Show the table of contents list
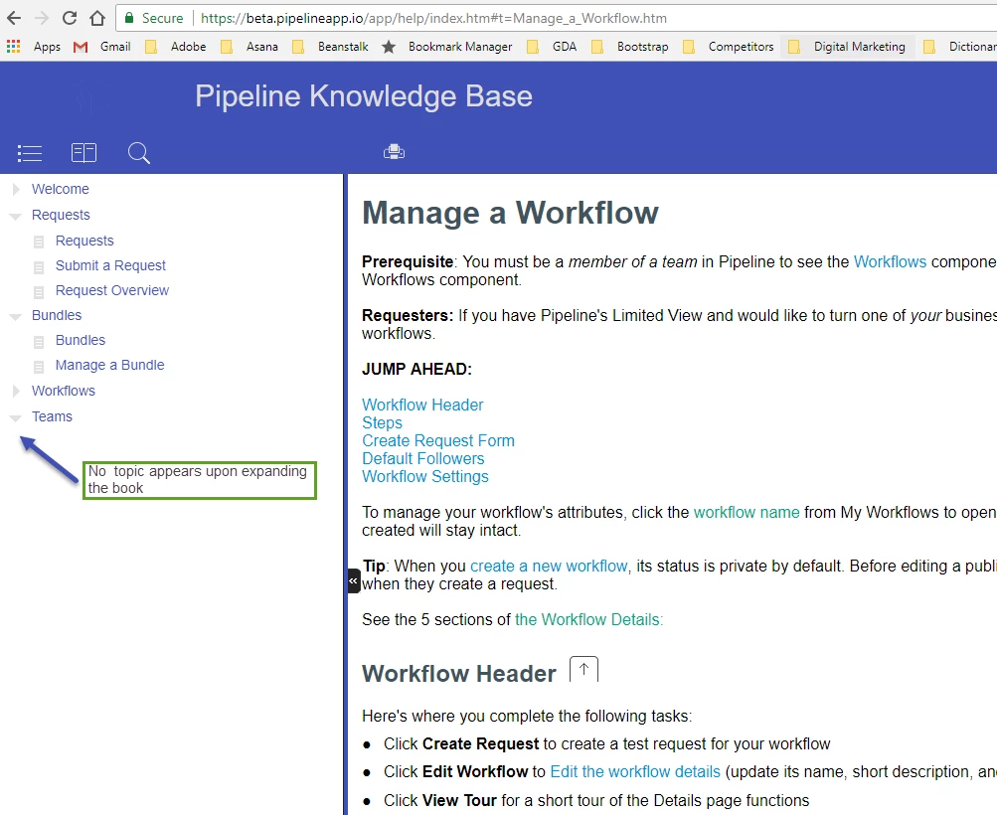The image size is (997, 815). 29,153
